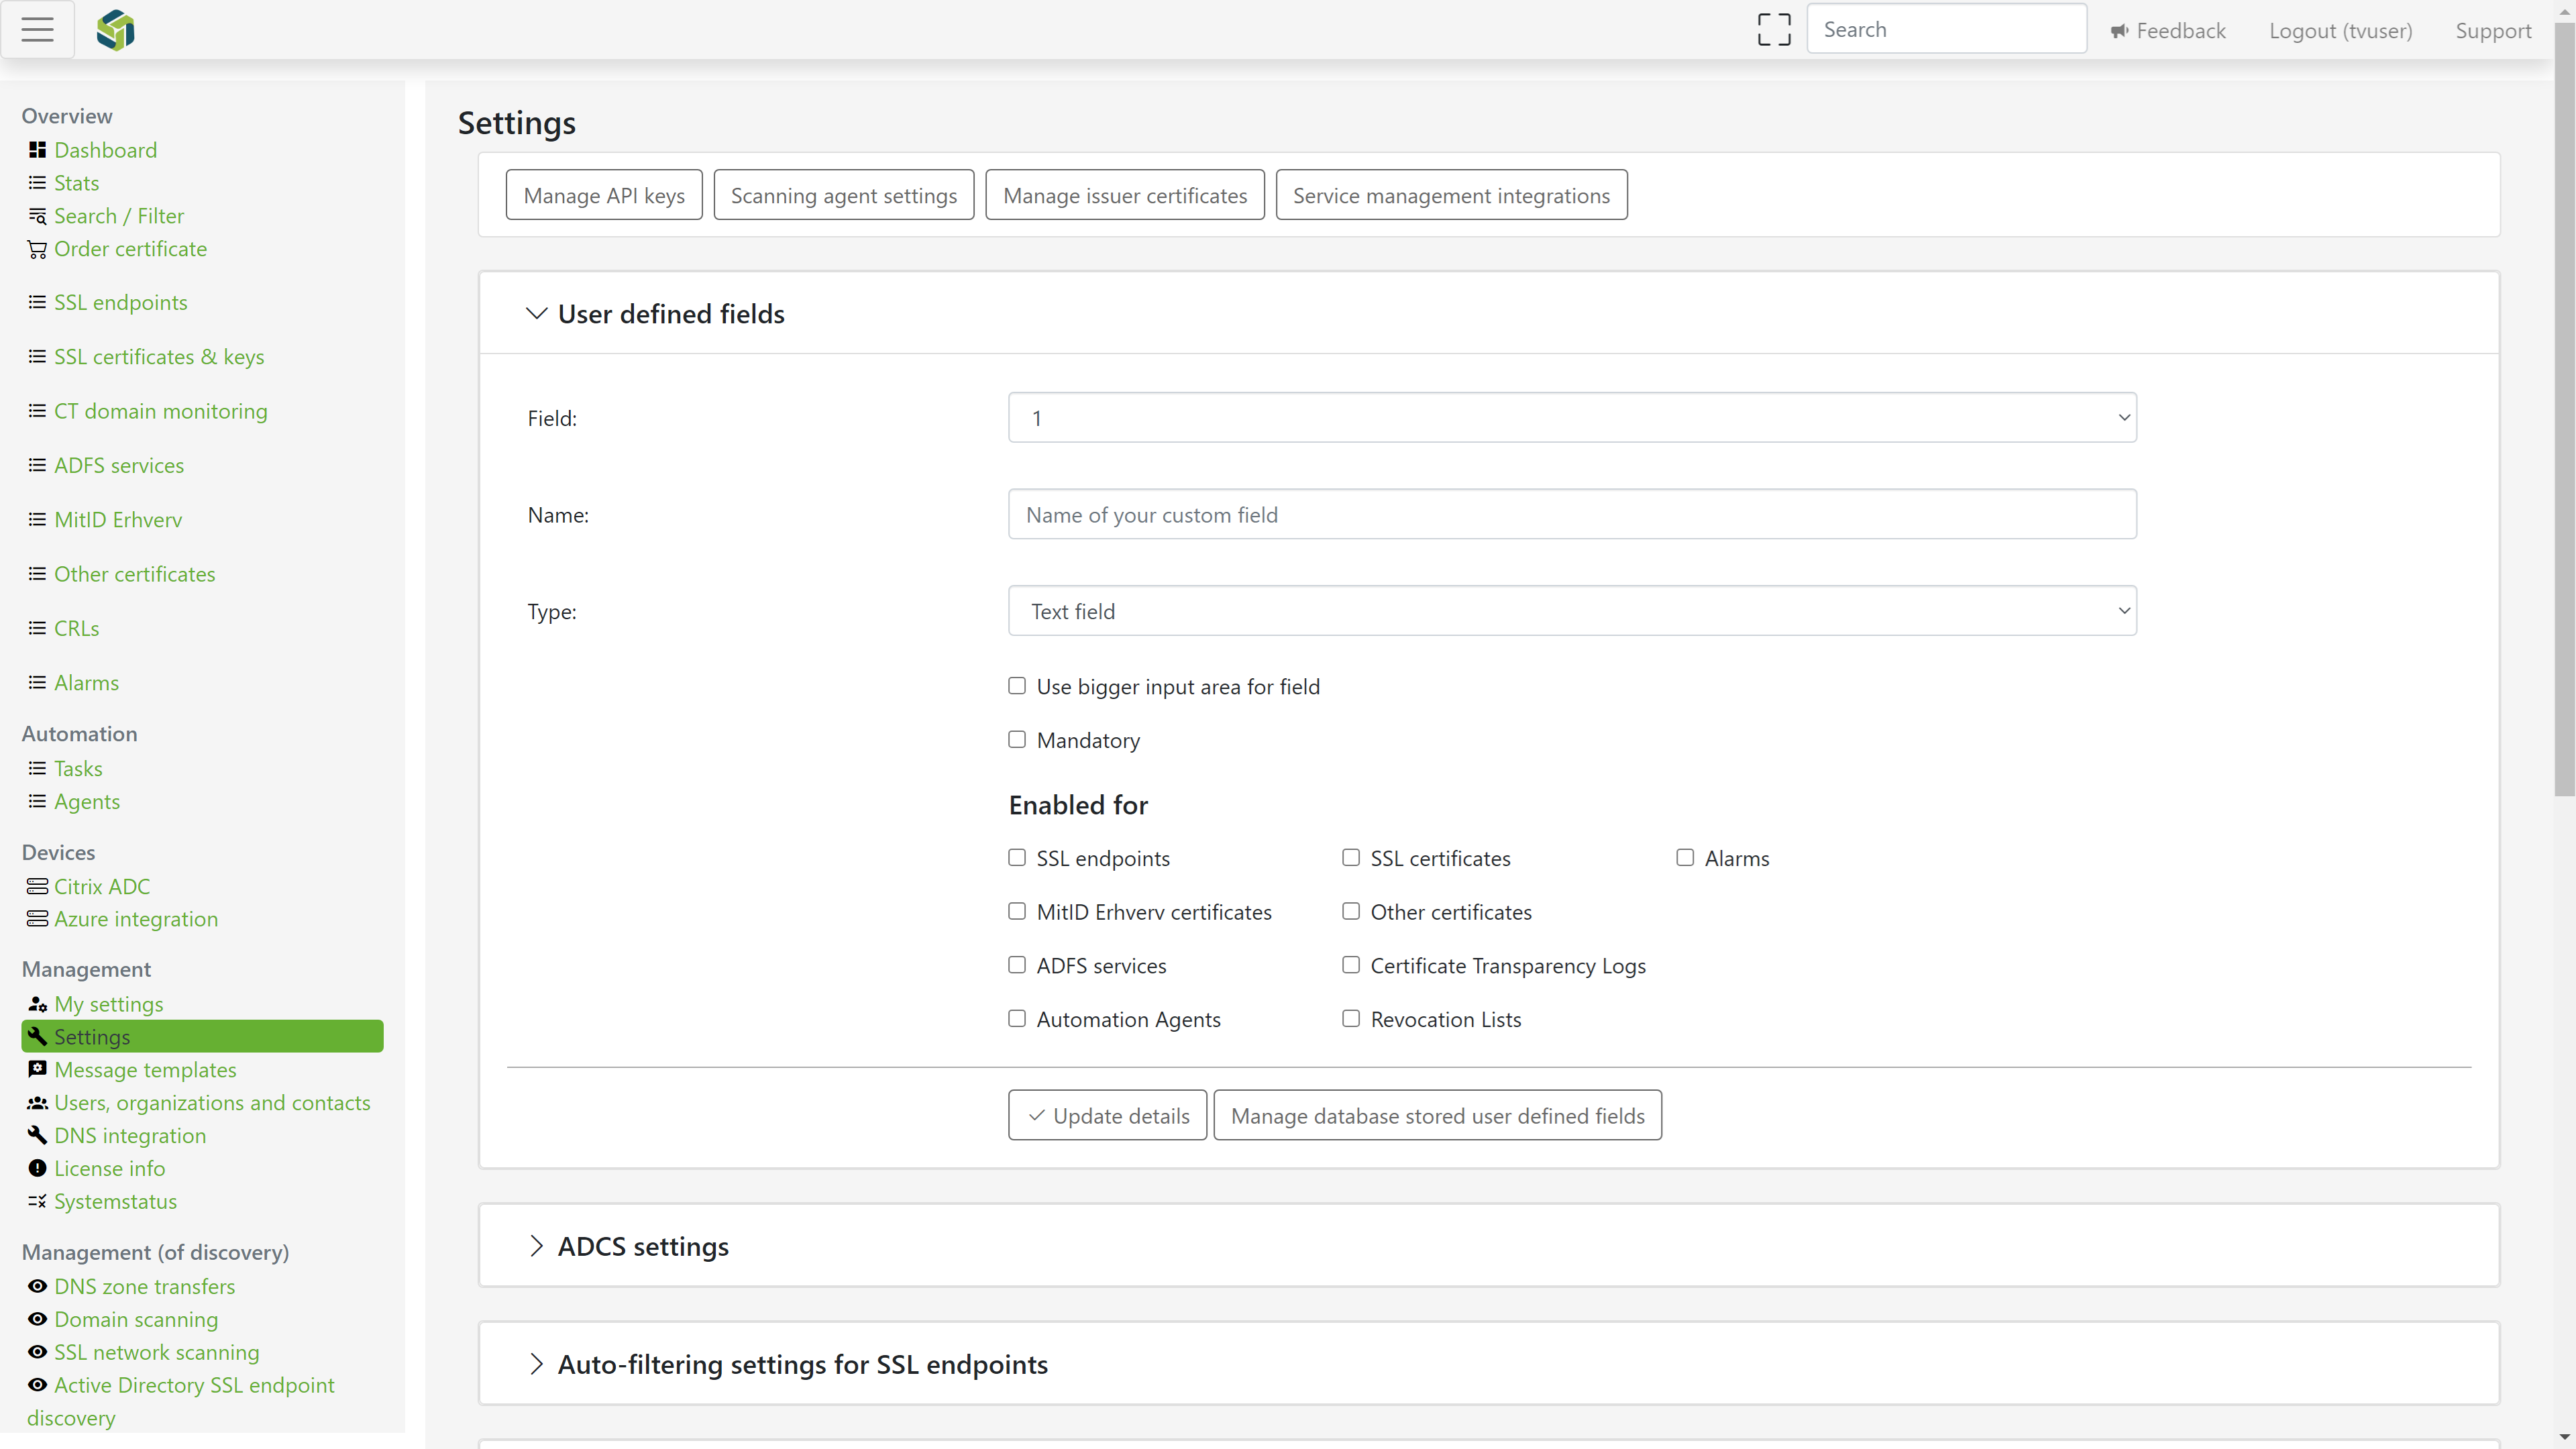The image size is (2576, 1449).
Task: Click the My settings person-gear icon
Action: pos(37,1004)
